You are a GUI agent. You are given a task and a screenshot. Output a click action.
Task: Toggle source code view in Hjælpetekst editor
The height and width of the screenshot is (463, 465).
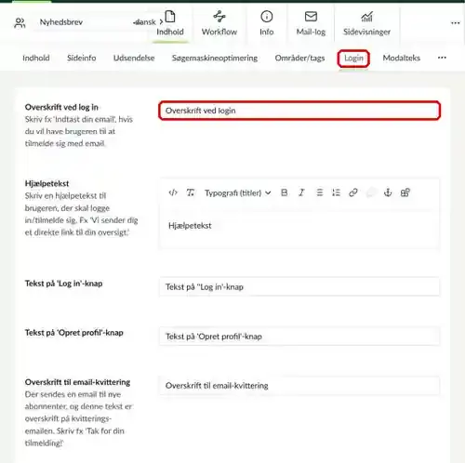(173, 192)
